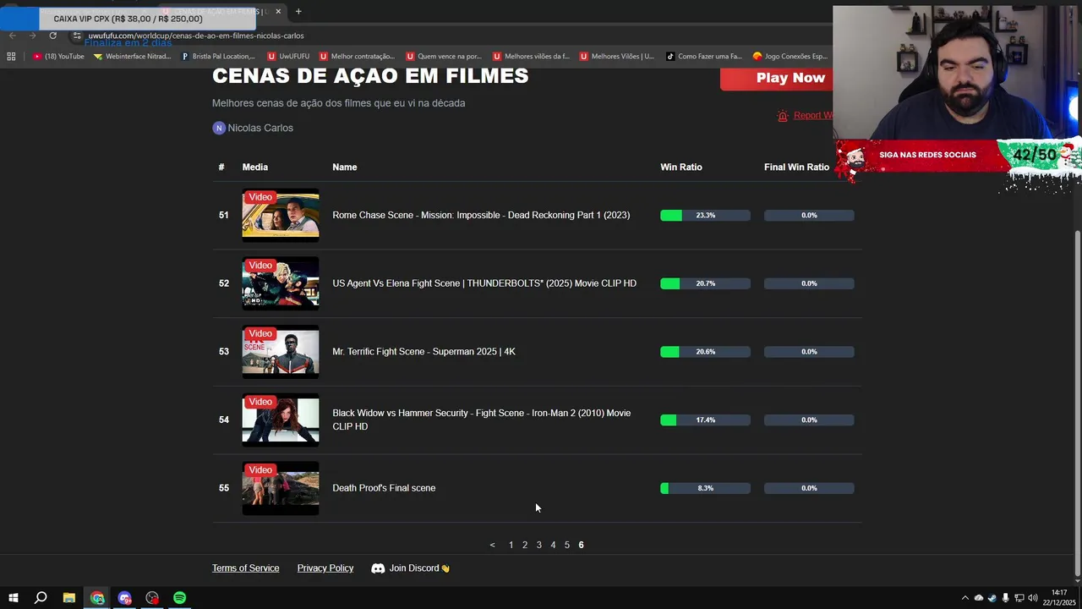Open the Discord taskbar icon
The image size is (1082, 609).
[125, 598]
